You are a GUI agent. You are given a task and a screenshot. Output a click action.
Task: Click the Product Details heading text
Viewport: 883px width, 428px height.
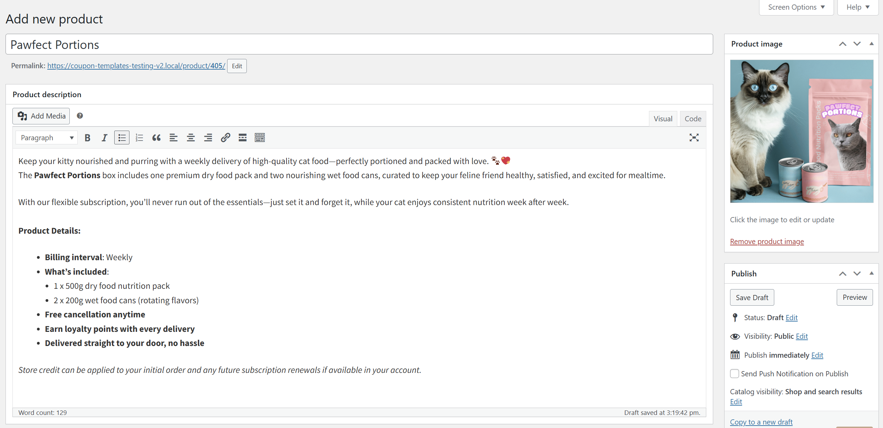[49, 231]
